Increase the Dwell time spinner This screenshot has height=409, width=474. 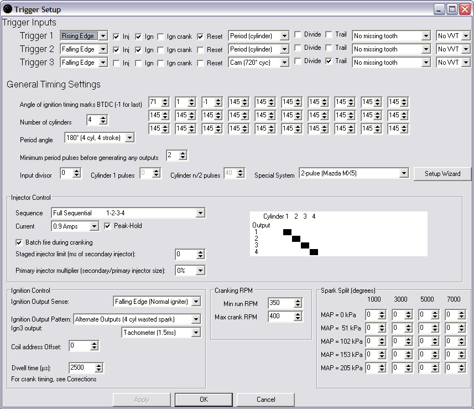(98, 365)
